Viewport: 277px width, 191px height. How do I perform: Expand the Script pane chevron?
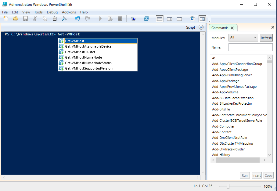pos(201,27)
